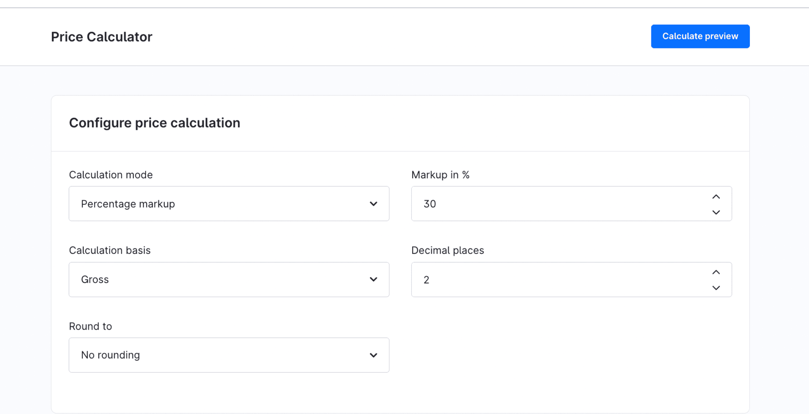Click the Round to label
Image resolution: width=809 pixels, height=414 pixels.
(x=90, y=326)
